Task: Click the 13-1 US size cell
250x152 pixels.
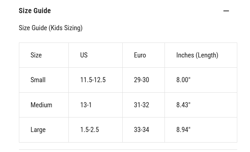Action: [86, 105]
